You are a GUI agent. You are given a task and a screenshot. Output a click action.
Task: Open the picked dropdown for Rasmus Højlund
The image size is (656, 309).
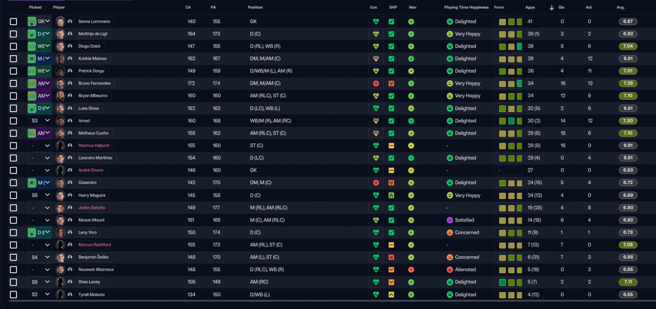[39, 146]
